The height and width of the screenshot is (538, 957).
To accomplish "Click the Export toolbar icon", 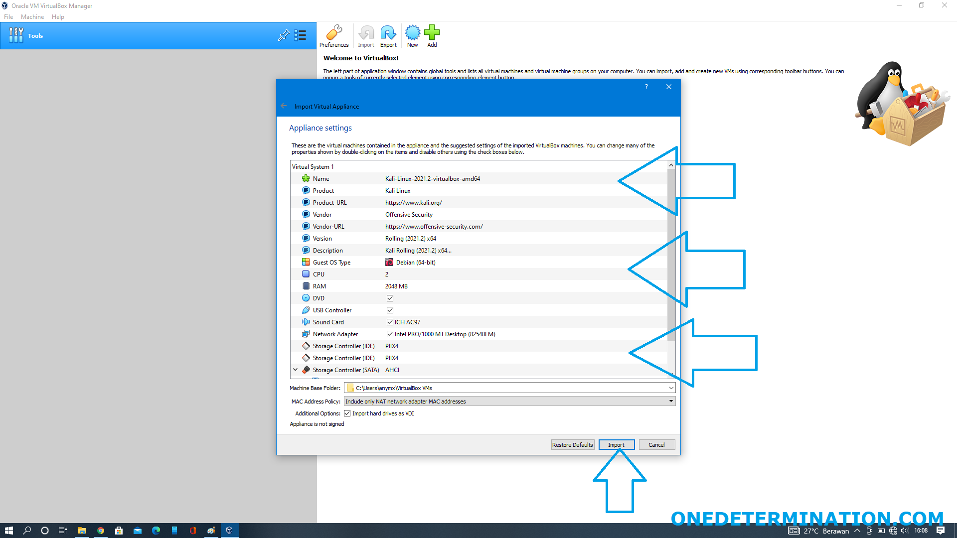I will pos(388,36).
